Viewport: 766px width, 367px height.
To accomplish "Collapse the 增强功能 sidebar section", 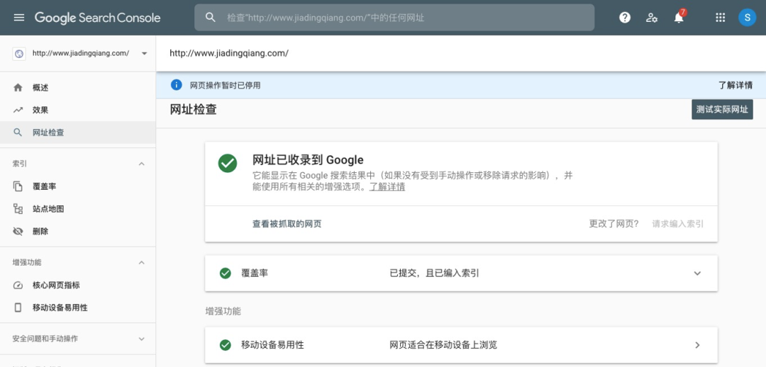I will (141, 263).
